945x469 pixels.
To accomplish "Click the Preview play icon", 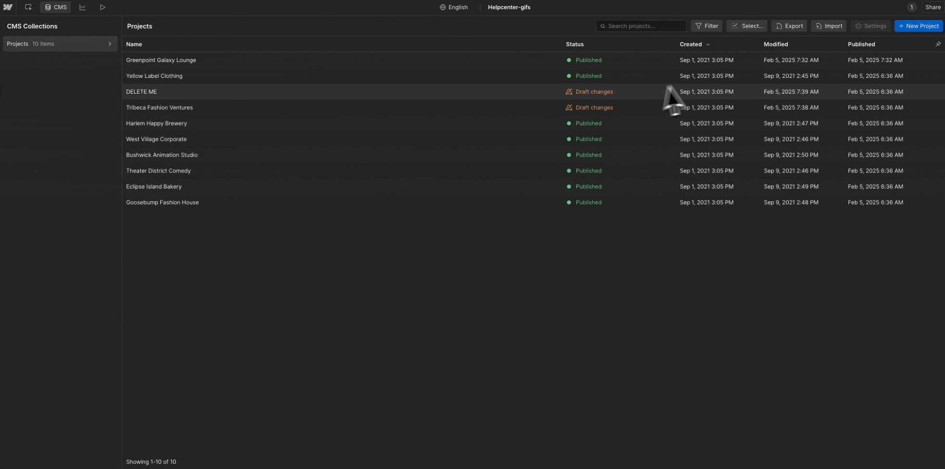I will 102,7.
